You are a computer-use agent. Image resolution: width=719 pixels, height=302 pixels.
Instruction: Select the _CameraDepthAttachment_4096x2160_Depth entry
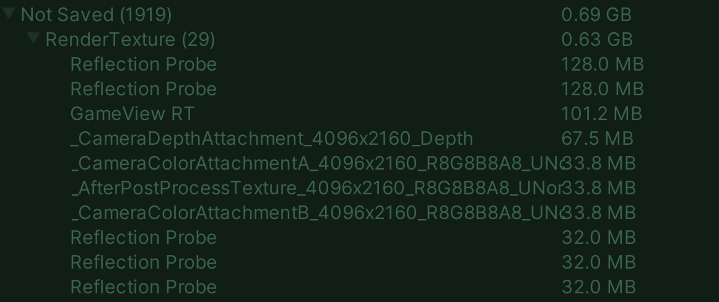pyautogui.click(x=272, y=139)
